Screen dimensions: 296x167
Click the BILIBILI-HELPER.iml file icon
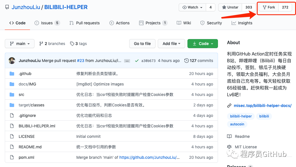12,126
